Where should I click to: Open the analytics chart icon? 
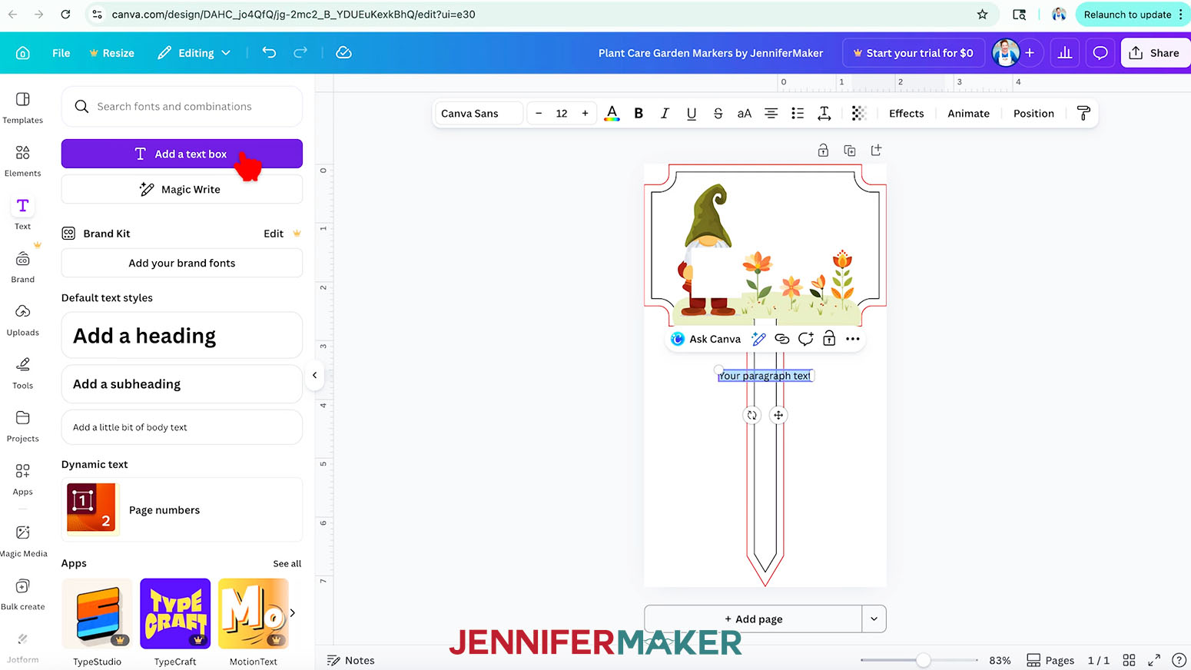(x=1065, y=53)
